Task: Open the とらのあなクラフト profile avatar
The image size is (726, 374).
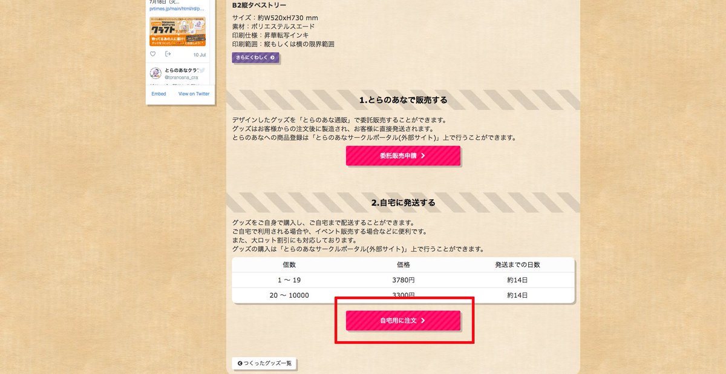Action: [x=155, y=73]
